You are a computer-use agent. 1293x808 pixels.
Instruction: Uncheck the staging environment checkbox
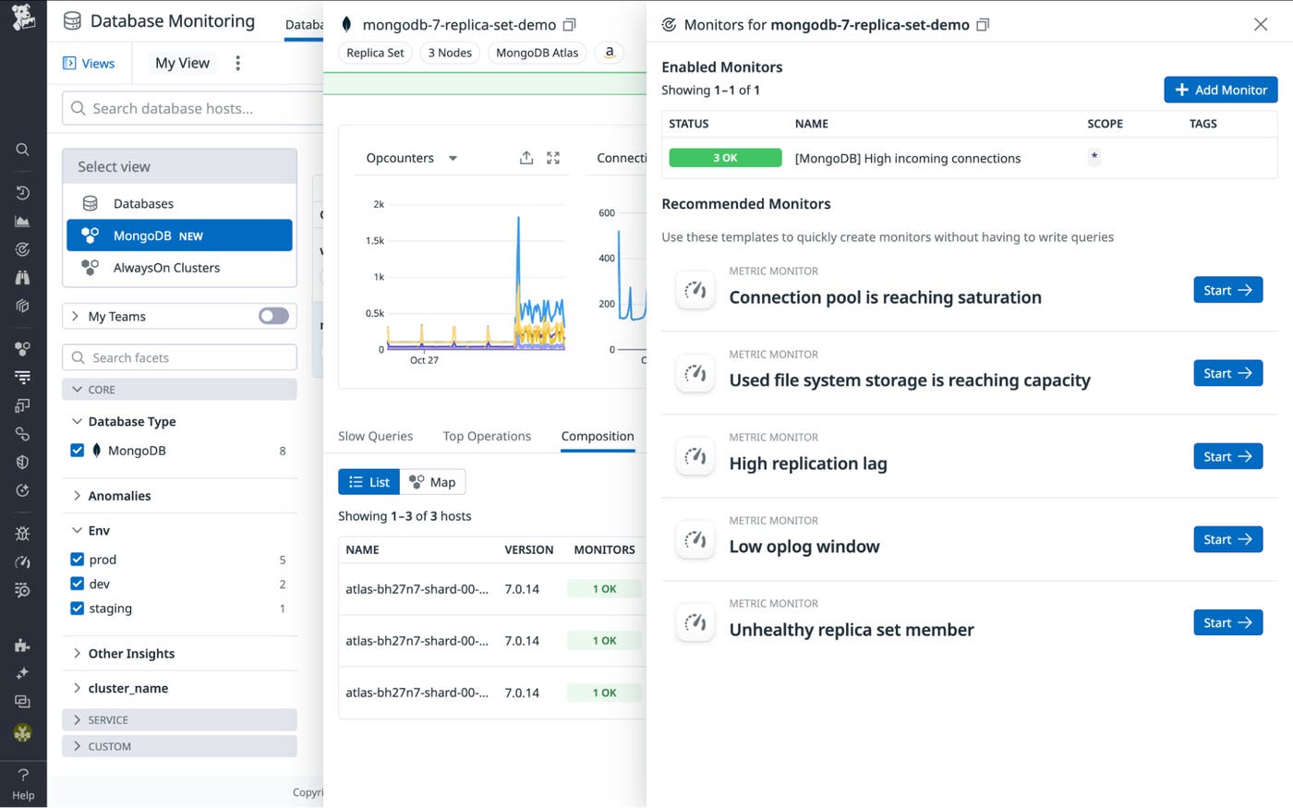(78, 609)
